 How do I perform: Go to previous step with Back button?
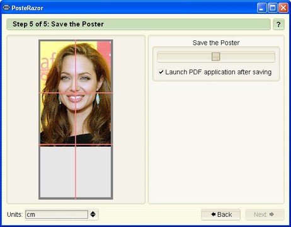point(220,214)
